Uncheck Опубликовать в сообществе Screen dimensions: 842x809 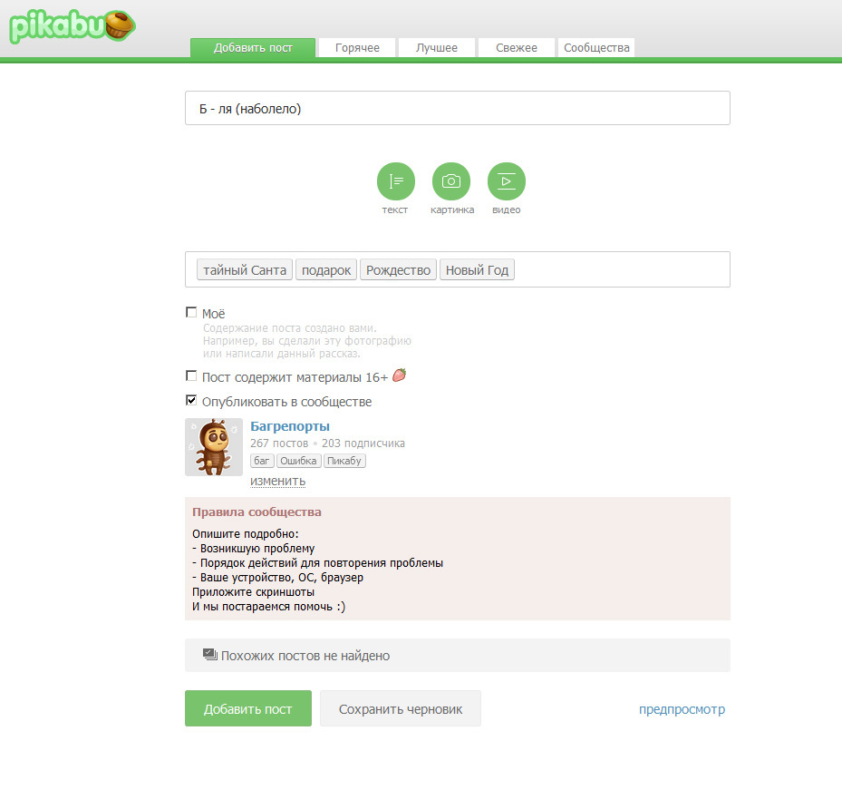(x=191, y=400)
